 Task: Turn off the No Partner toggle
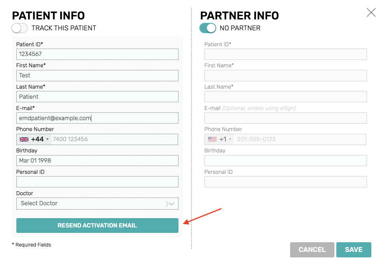pos(208,28)
